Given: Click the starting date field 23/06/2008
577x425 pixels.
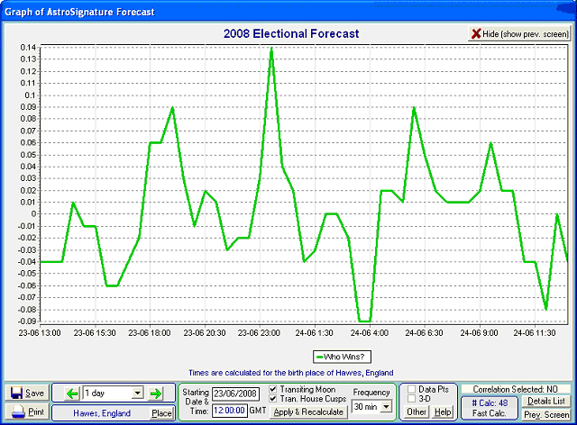Looking at the screenshot, I should pos(235,394).
